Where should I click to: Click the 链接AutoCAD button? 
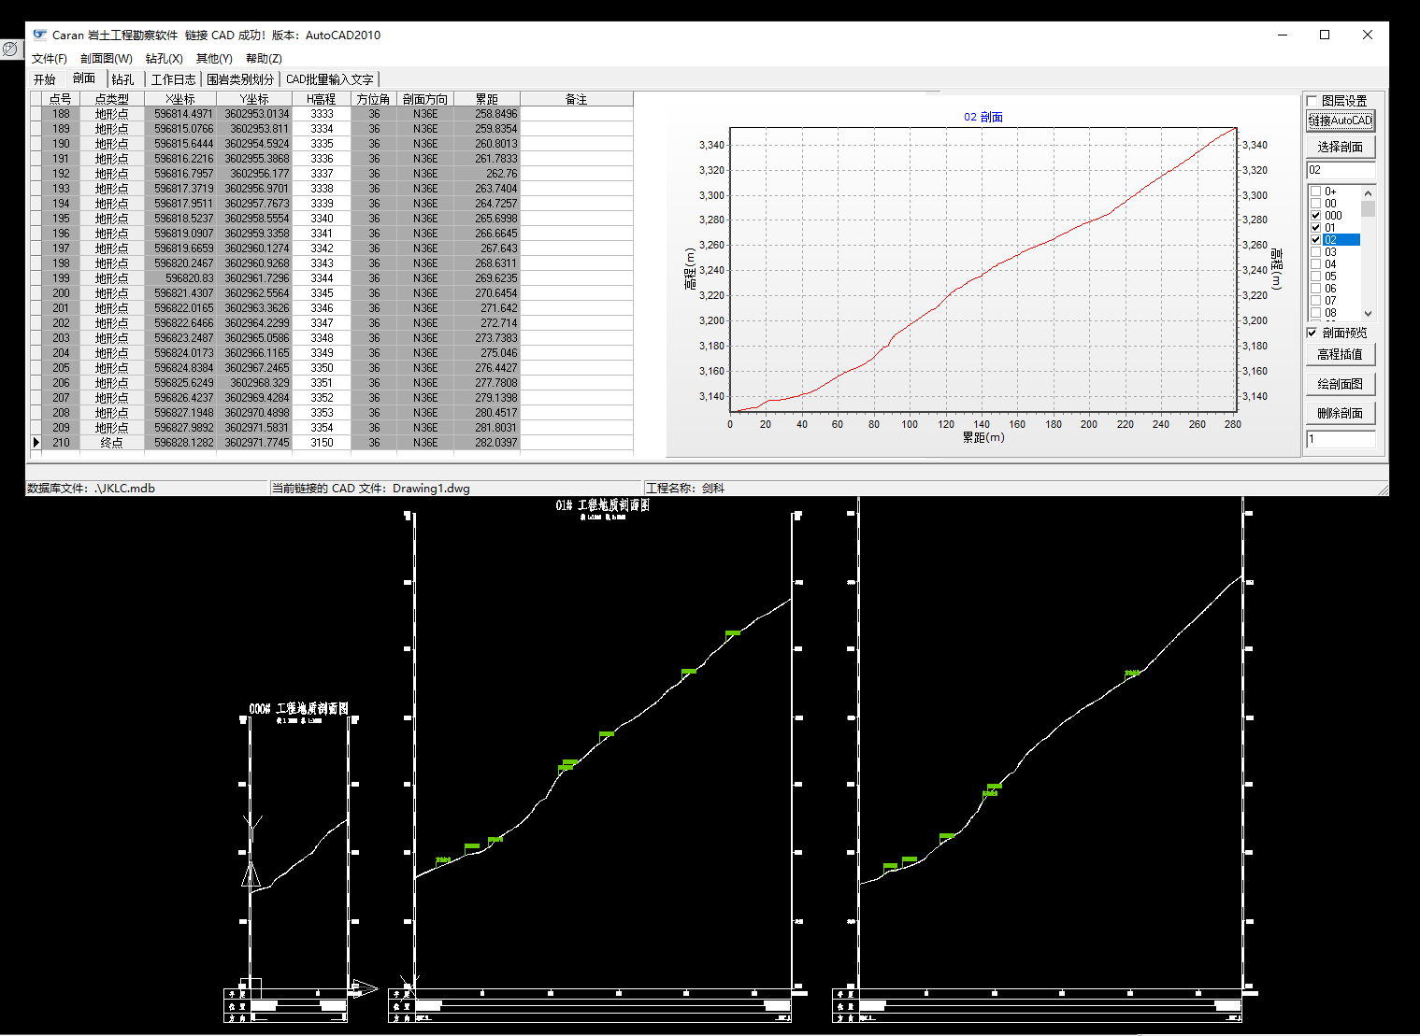pos(1341,121)
